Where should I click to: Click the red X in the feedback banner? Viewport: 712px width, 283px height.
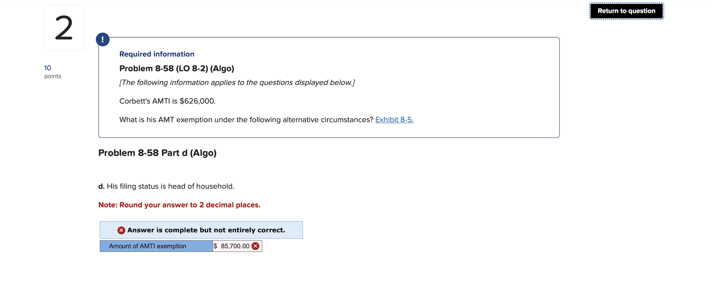(121, 230)
